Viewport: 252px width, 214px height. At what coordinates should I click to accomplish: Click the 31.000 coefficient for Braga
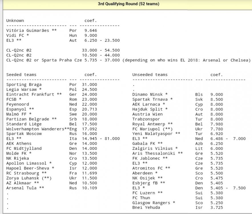pyautogui.click(x=90, y=84)
